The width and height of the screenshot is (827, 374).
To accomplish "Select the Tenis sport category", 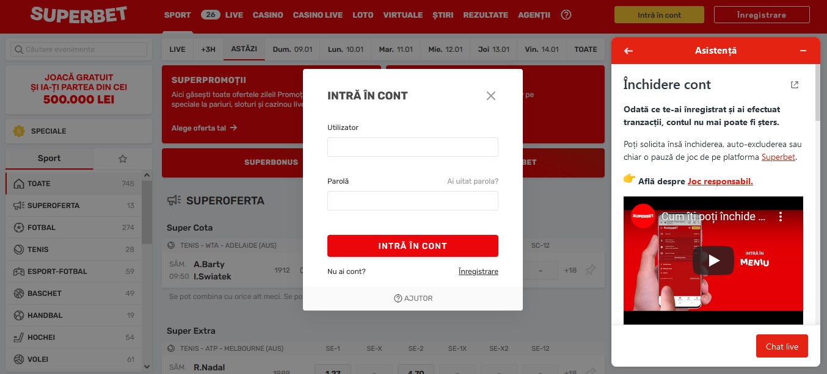I will [x=73, y=250].
